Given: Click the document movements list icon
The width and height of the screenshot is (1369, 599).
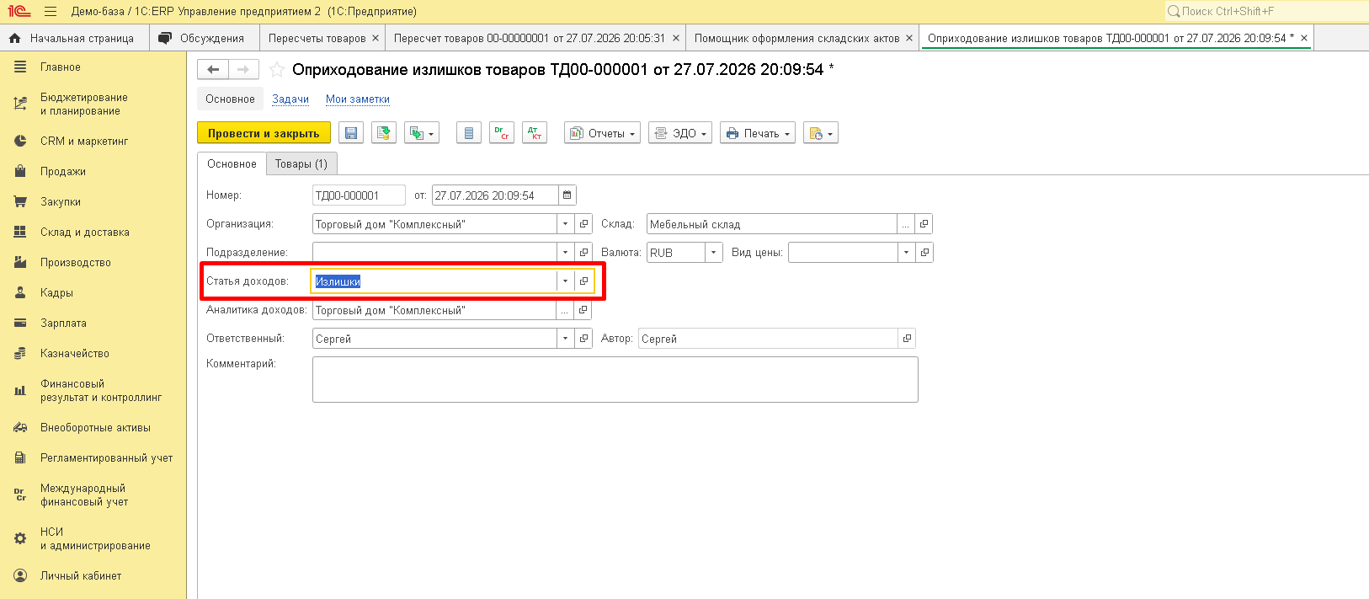Looking at the screenshot, I should point(469,133).
